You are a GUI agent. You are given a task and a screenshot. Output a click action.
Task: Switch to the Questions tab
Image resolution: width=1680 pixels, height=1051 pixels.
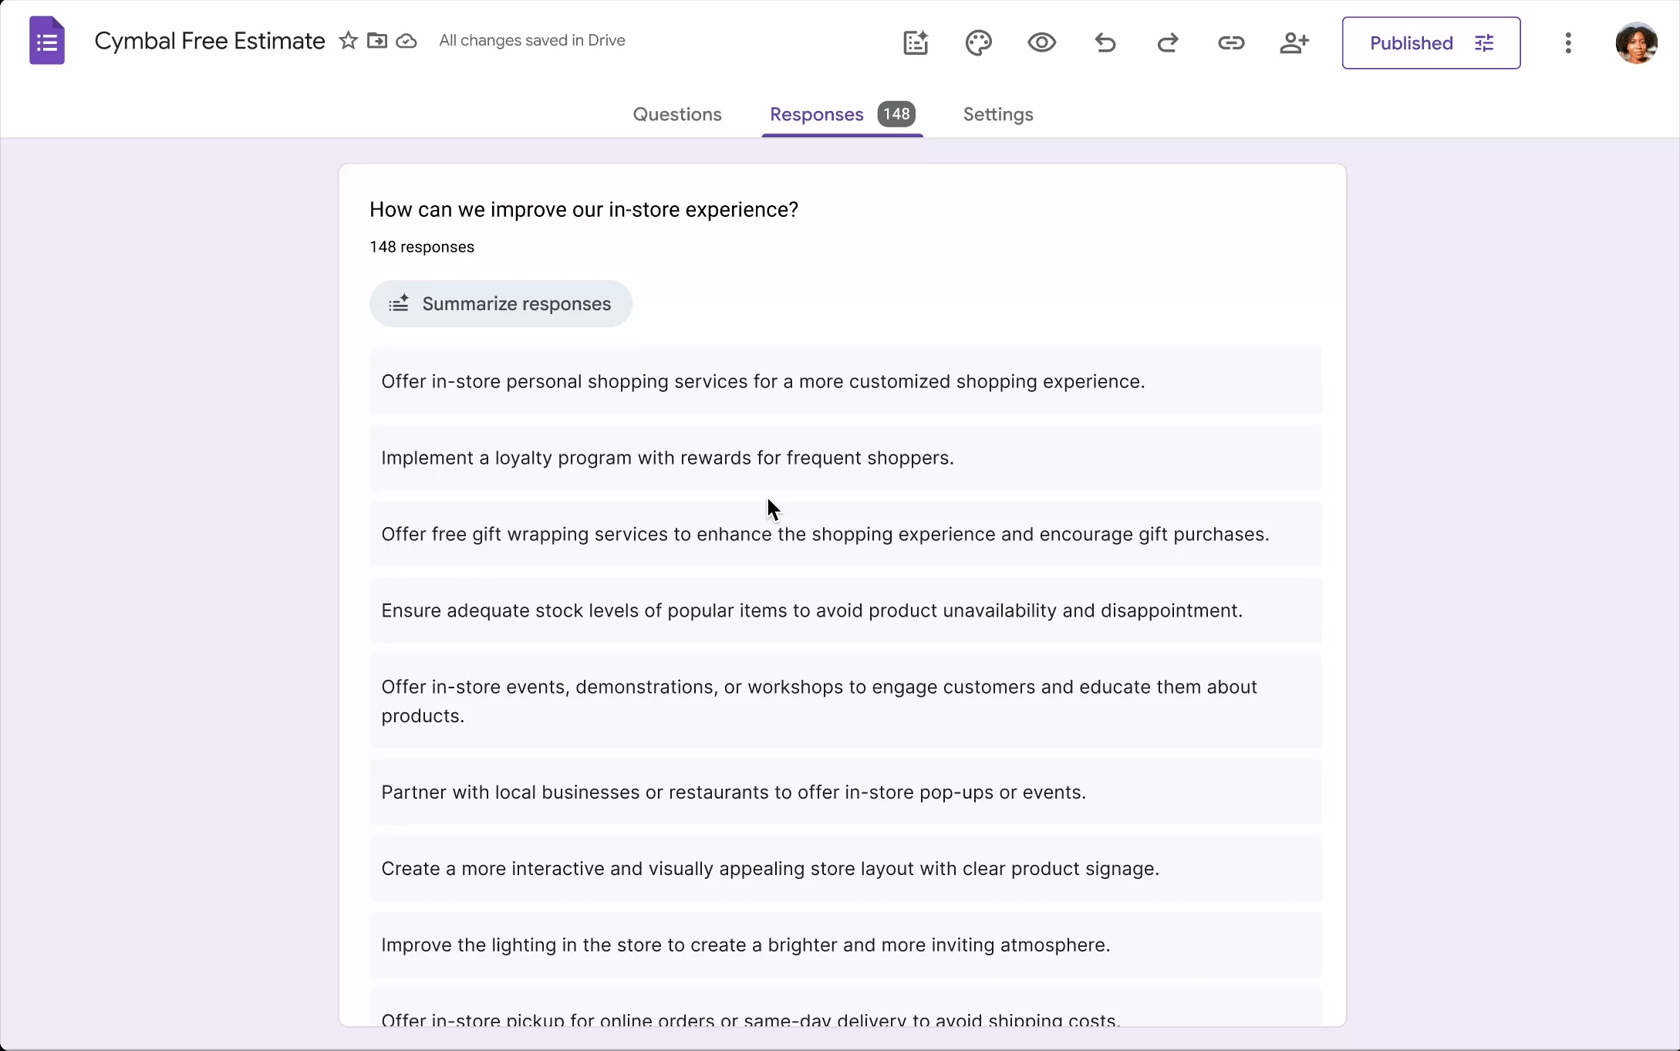pyautogui.click(x=677, y=114)
